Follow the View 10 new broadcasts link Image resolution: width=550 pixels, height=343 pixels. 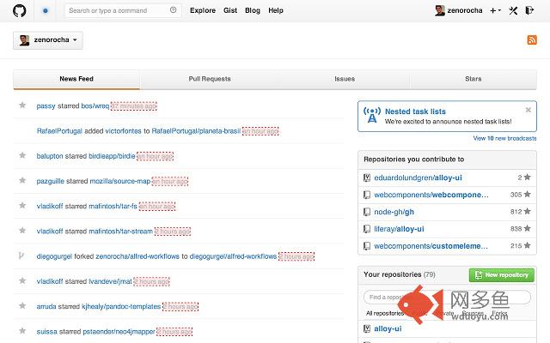(x=504, y=138)
